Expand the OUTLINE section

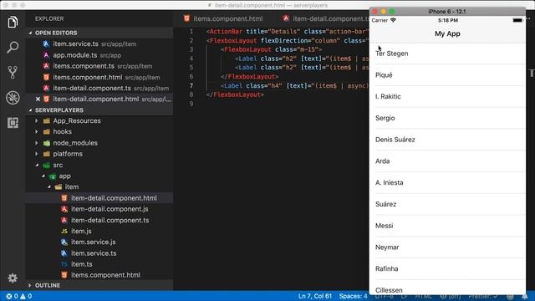tap(30, 285)
